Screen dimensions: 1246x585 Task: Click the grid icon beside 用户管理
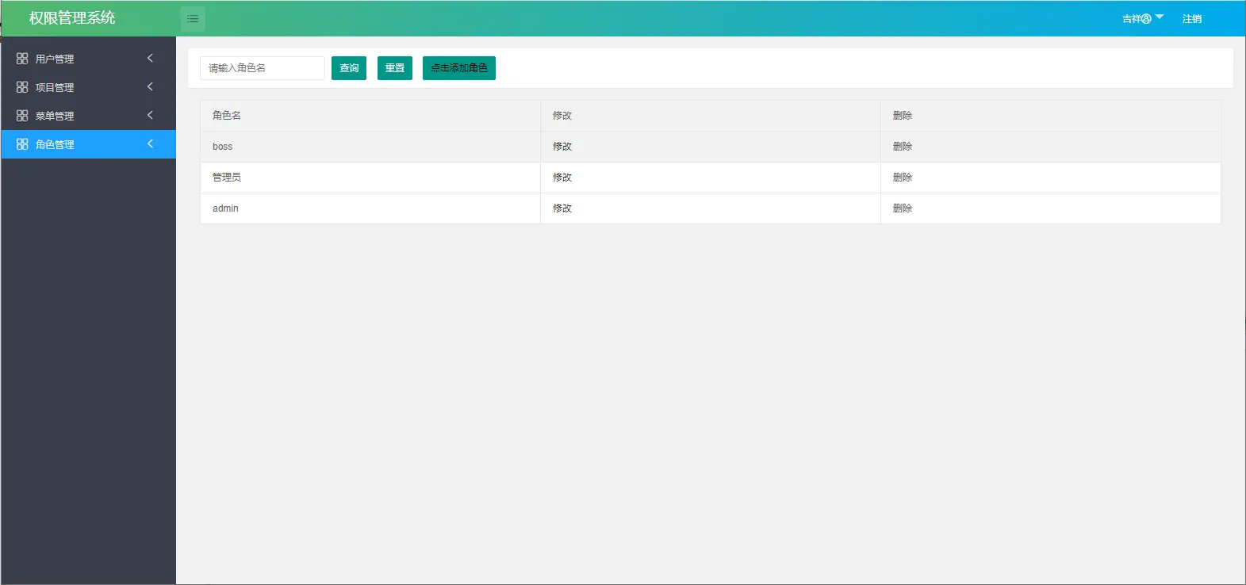22,59
